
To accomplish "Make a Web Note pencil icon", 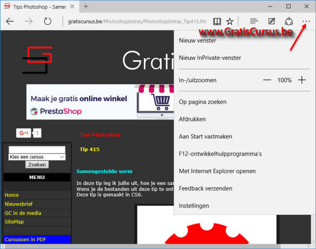I will [x=271, y=21].
